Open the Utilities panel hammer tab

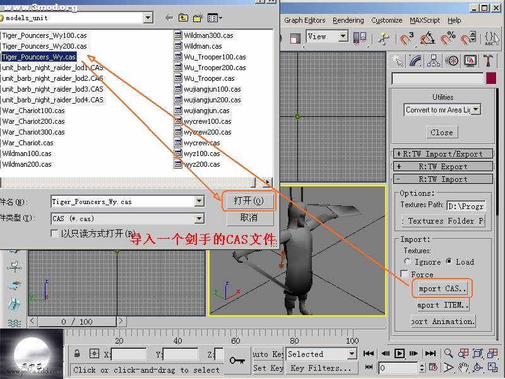pos(488,61)
